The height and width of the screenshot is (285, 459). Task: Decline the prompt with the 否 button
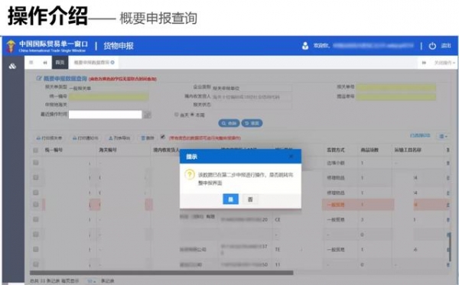tap(250, 199)
